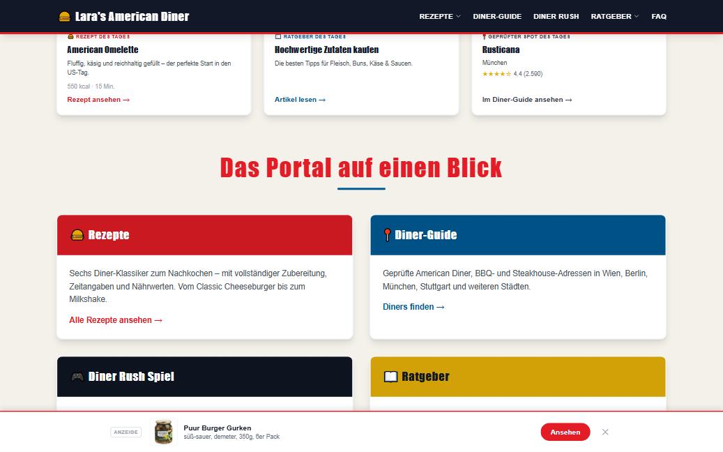Click the 'Ratgeber des Tages' book icon

[278, 36]
